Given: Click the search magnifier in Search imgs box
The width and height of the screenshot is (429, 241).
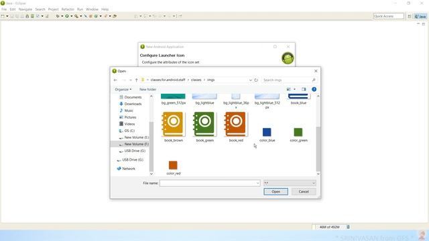Looking at the screenshot, I should [x=314, y=80].
